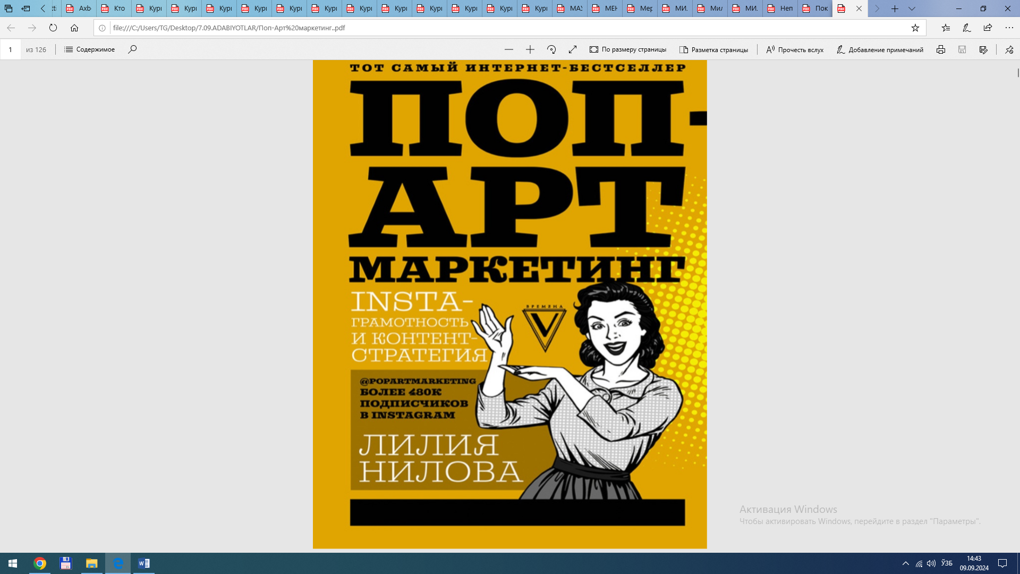The image size is (1020, 574).
Task: Print the PDF document
Action: [941, 49]
